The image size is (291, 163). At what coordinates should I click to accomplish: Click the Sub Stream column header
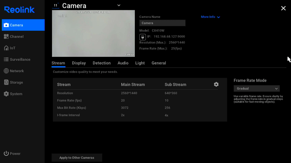(175, 85)
